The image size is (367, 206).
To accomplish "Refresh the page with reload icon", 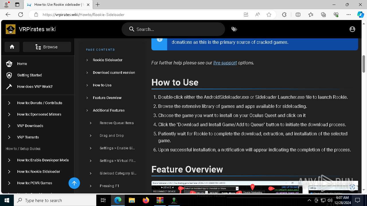I will pos(21,15).
